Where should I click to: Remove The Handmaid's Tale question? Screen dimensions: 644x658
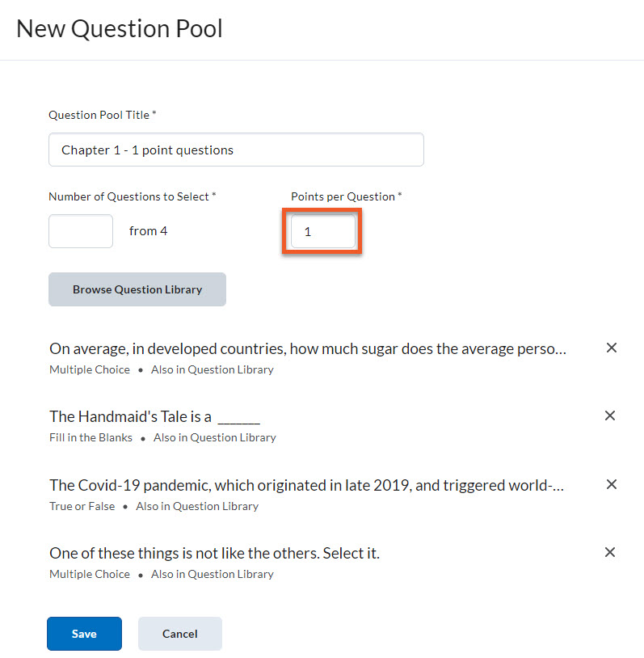point(610,415)
